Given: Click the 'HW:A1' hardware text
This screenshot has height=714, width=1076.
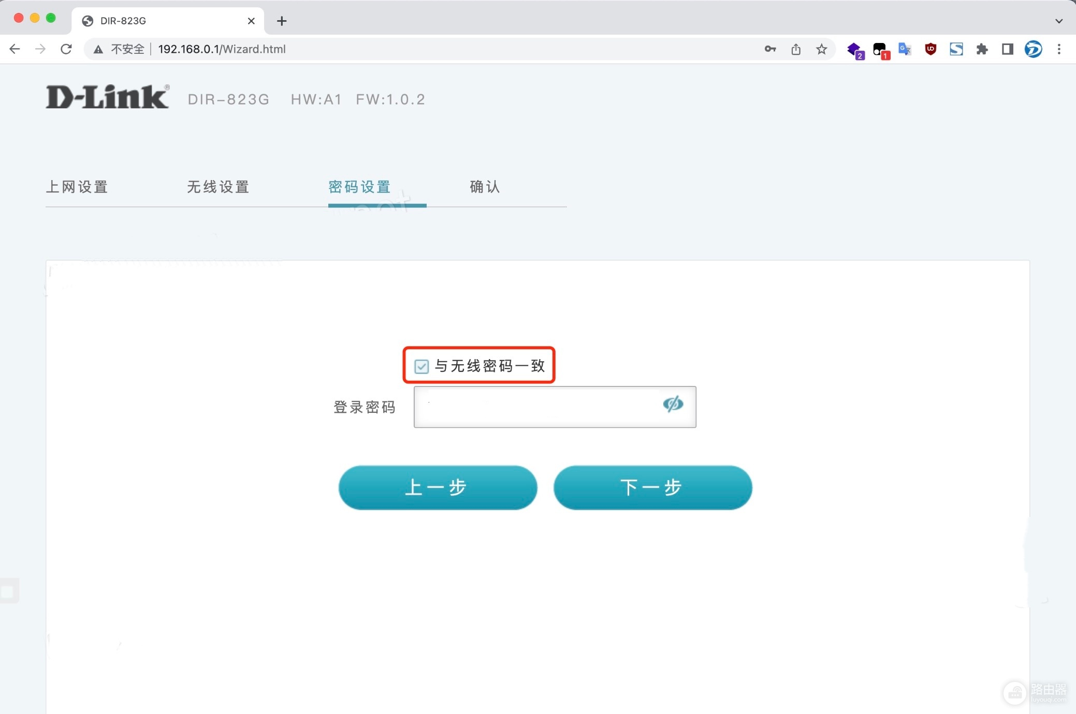Looking at the screenshot, I should 316,99.
